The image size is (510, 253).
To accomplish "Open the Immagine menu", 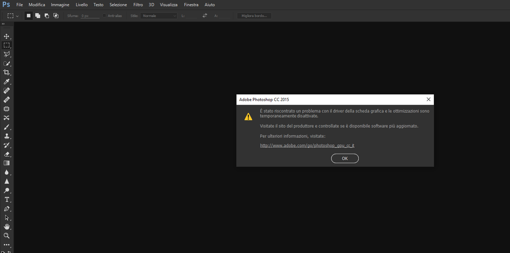I will coord(60,5).
